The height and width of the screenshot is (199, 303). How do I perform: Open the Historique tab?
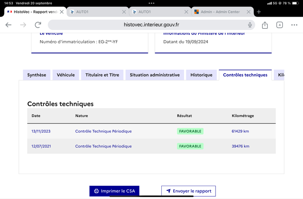[201, 75]
